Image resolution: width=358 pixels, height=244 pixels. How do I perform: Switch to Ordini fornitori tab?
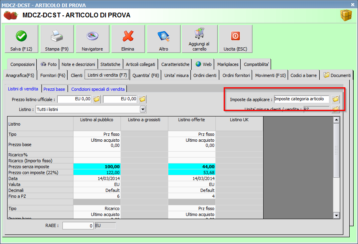pyautogui.click(x=236, y=75)
